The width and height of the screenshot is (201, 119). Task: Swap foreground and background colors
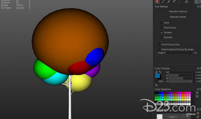point(160,71)
